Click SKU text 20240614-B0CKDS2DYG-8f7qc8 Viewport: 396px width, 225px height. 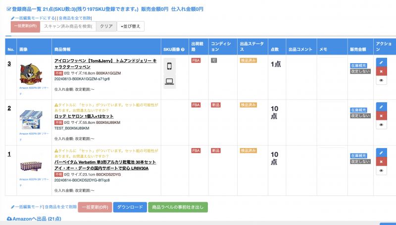pos(82,180)
